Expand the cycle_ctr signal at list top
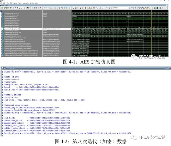The width and height of the screenshot is (171, 146). pyautogui.click(x=2, y=13)
